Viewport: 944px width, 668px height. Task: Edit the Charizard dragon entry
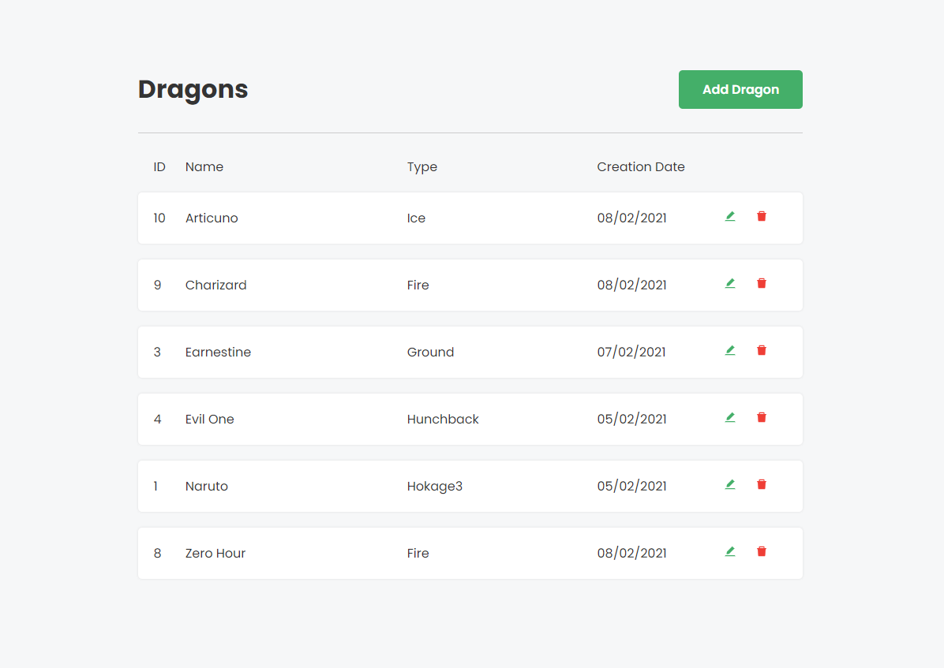729,283
